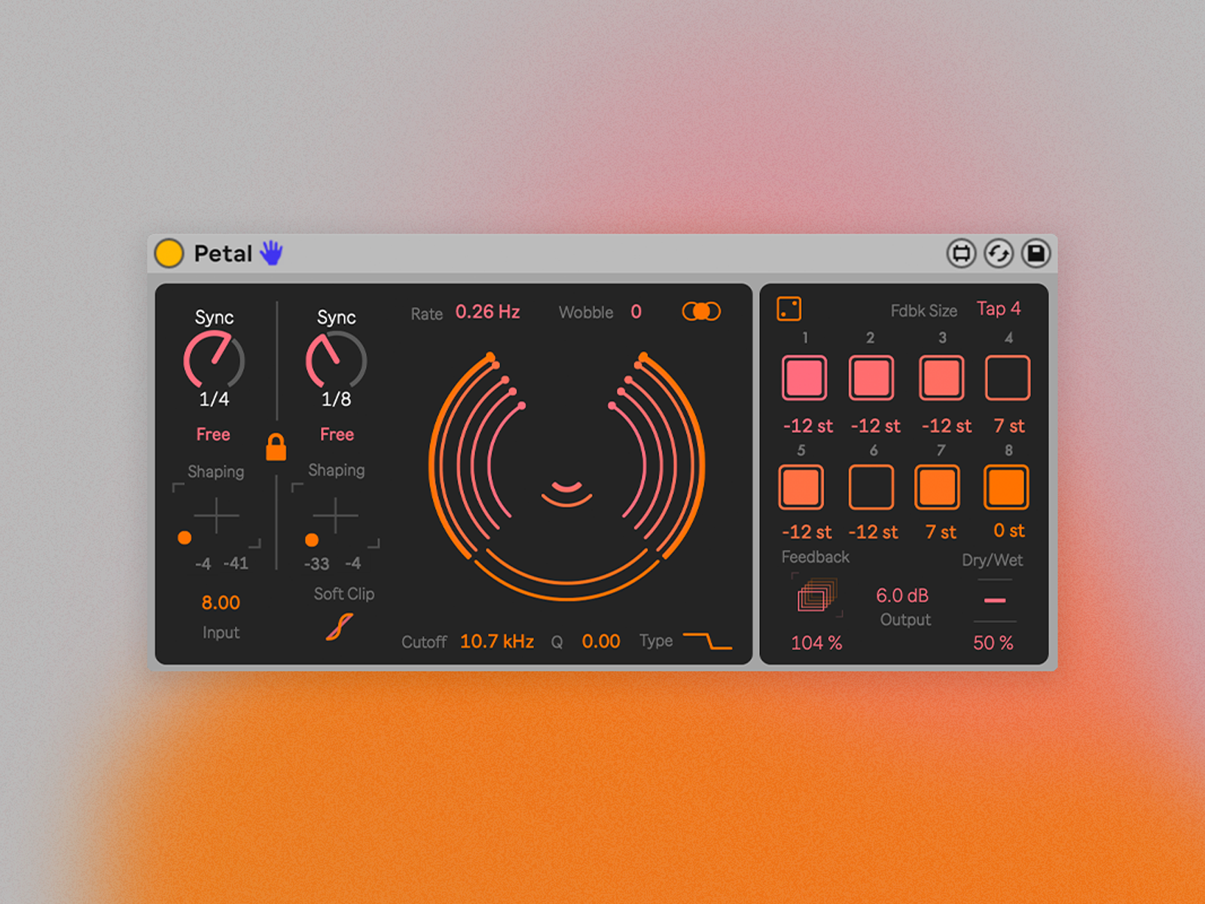Click the Feedback stacked squares icon
The image size is (1205, 904).
pos(816,596)
